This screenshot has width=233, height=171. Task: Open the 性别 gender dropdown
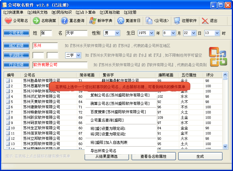point(117,33)
